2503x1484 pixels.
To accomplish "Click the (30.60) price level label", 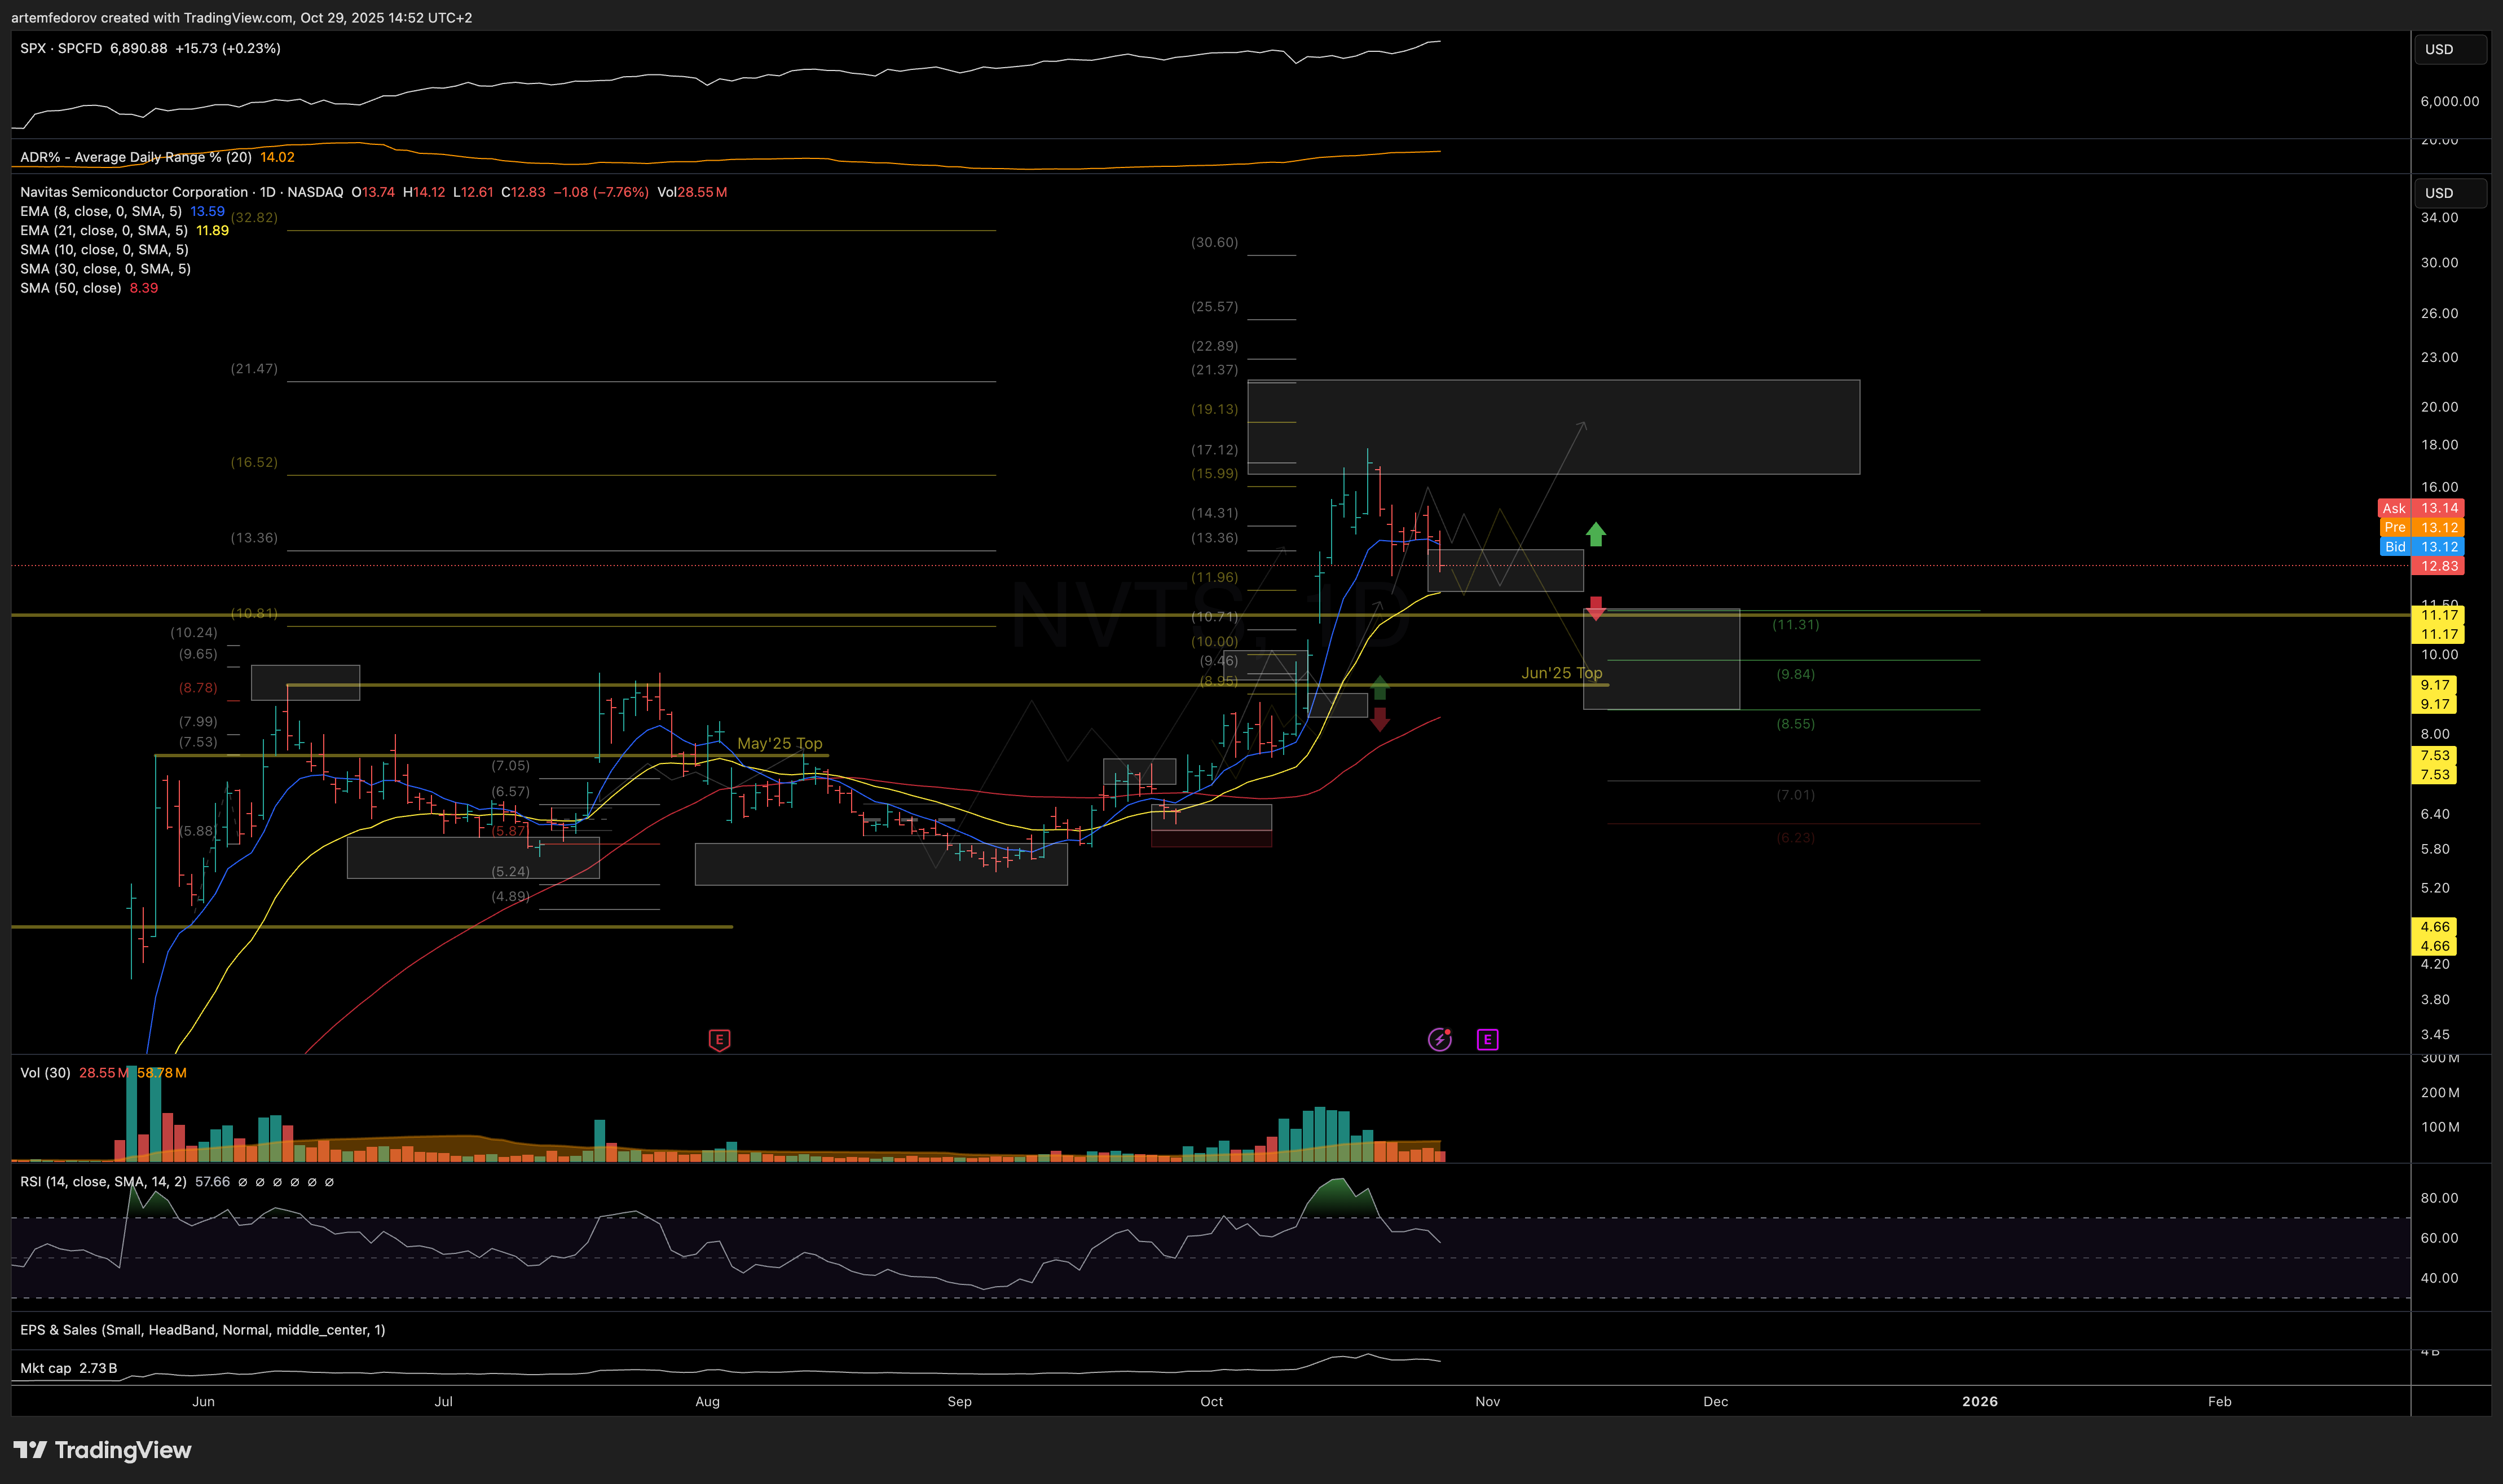I will tap(1214, 242).
